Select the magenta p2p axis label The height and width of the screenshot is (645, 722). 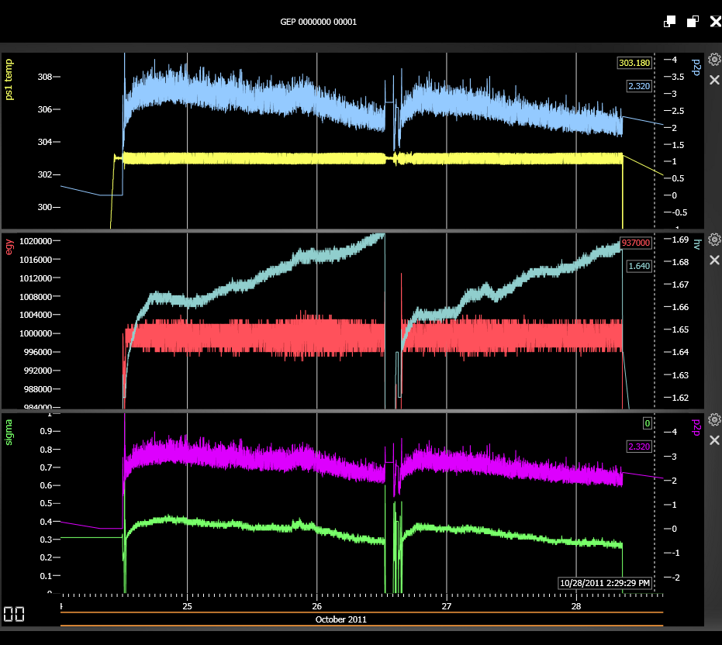pyautogui.click(x=696, y=427)
